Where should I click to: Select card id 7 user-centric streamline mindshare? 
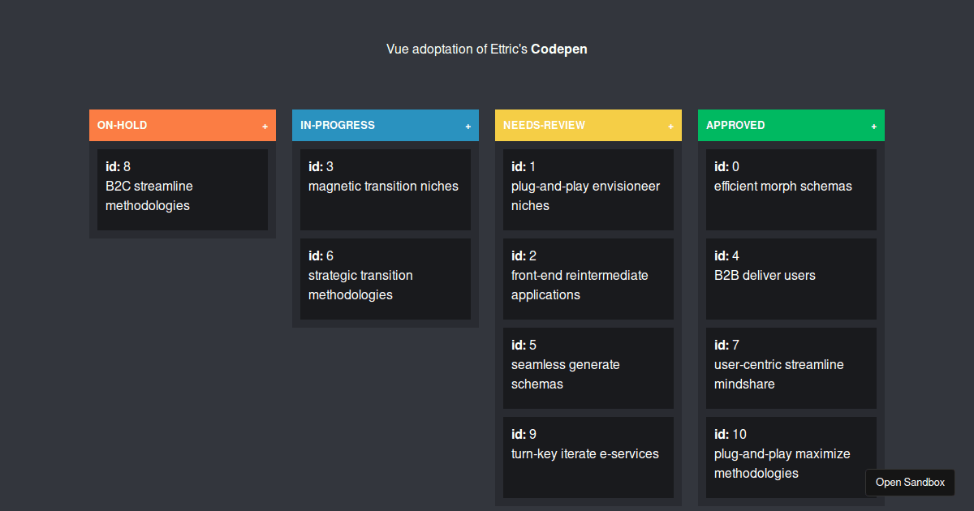click(791, 368)
